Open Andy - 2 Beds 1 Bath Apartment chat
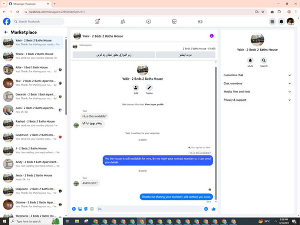The height and width of the screenshot is (225, 300). [x=32, y=164]
